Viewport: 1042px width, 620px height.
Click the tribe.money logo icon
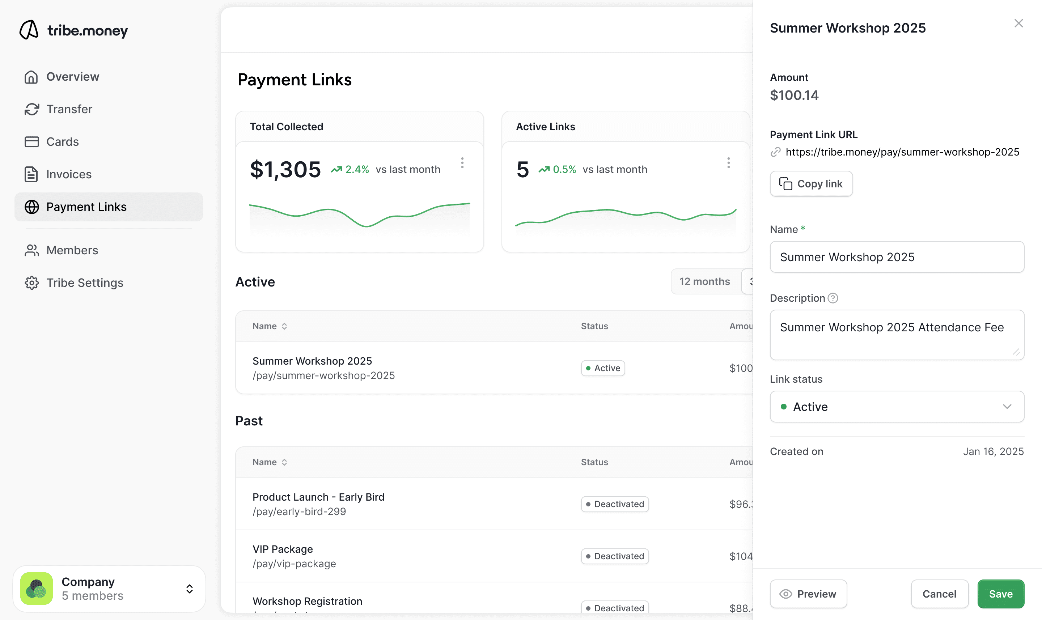tap(29, 30)
